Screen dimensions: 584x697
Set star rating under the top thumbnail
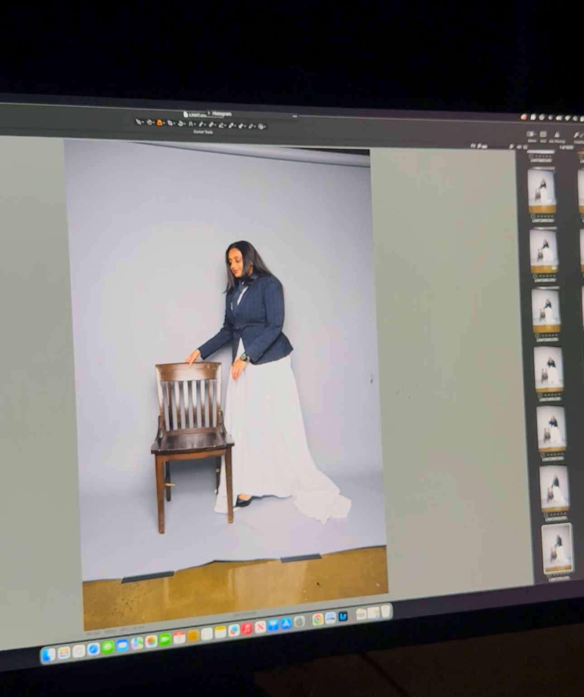point(542,217)
